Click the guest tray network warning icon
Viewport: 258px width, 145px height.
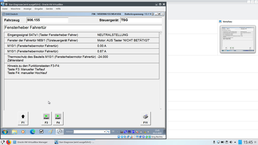(x=145, y=132)
